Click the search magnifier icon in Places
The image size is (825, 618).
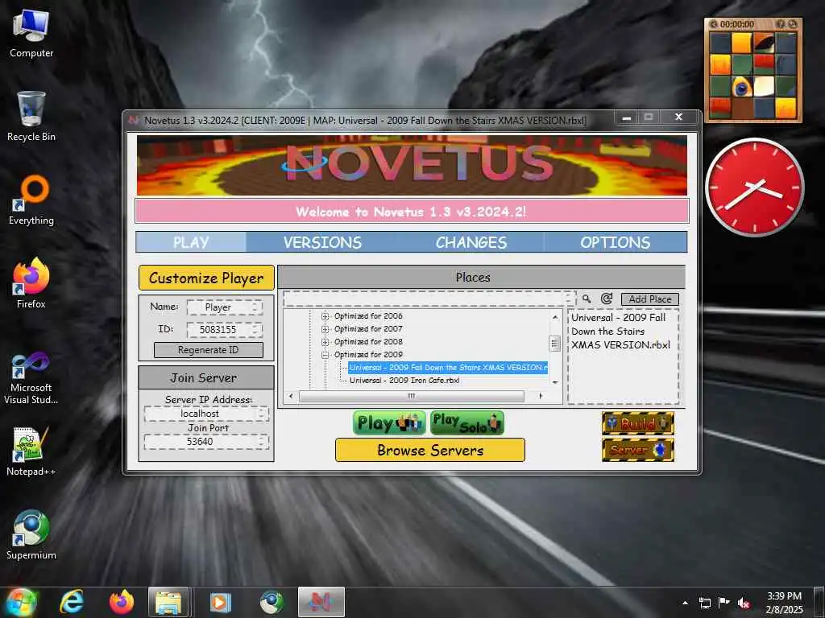pyautogui.click(x=587, y=299)
